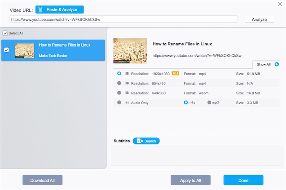
Task: Toggle the Select All checkbox
Action: 5,33
